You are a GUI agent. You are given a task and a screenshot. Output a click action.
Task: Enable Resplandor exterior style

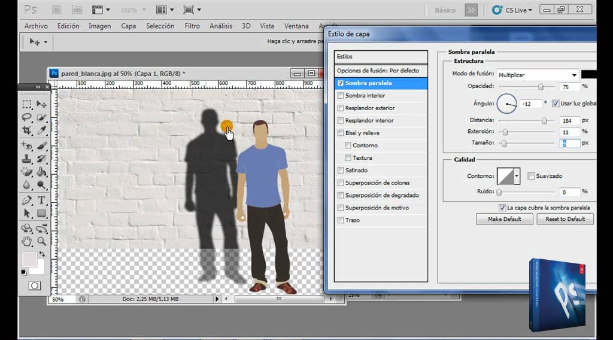click(x=341, y=108)
